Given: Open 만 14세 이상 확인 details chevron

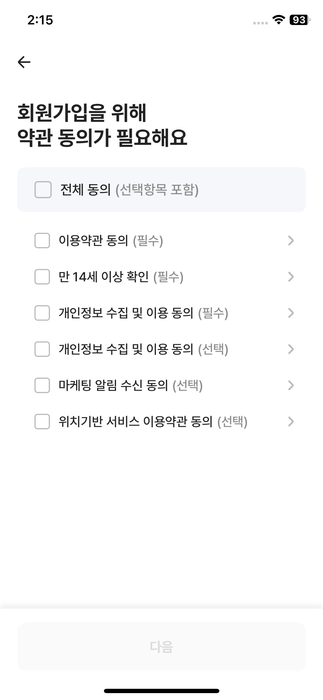Looking at the screenshot, I should click(x=291, y=277).
